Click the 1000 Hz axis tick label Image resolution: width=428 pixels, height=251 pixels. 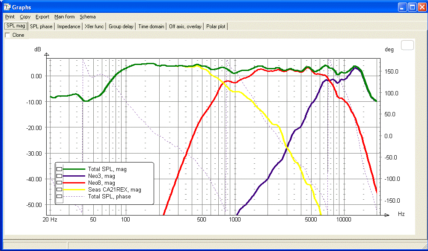pyautogui.click(x=235, y=220)
